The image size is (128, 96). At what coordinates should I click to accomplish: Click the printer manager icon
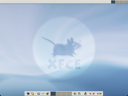coord(79,94)
